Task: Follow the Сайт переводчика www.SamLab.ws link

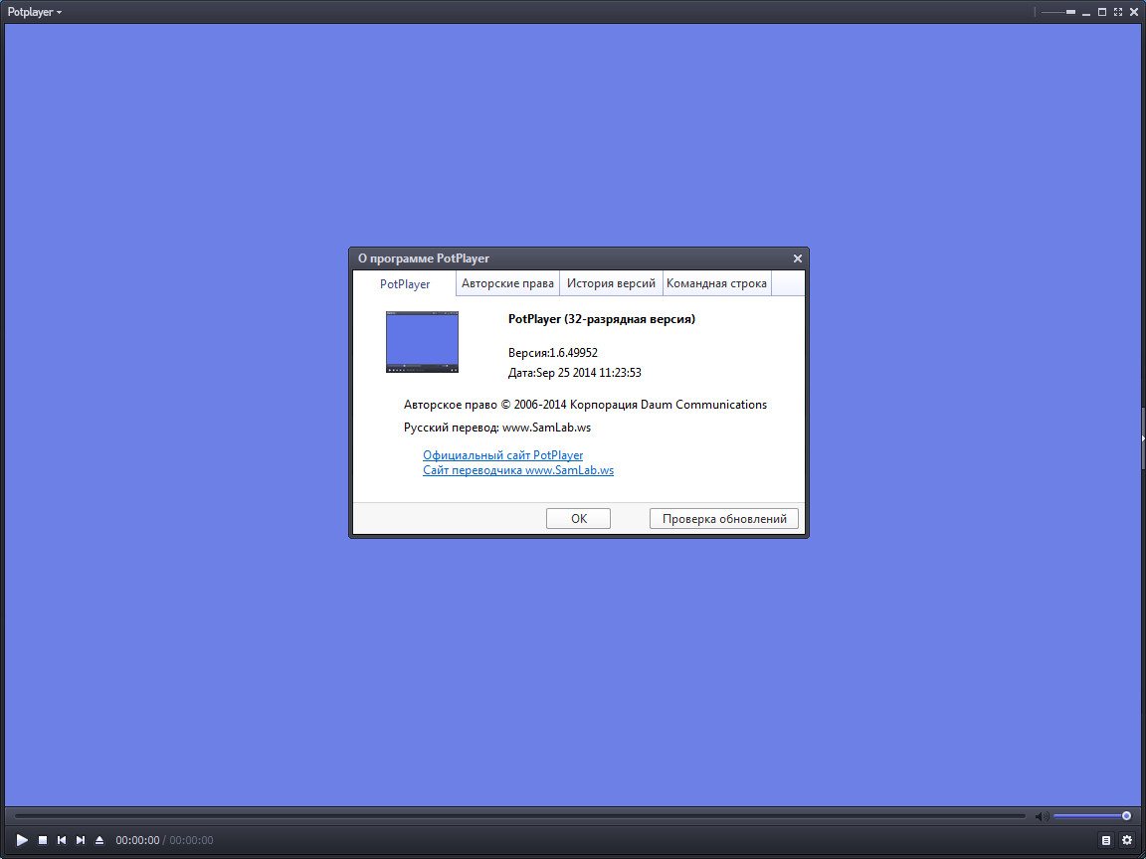Action: coord(517,470)
